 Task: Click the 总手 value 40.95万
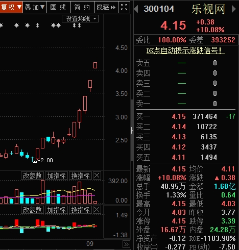coord(173,186)
